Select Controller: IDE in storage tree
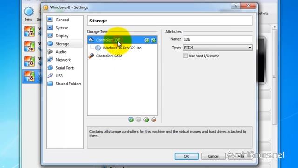Image resolution: width=298 pixels, height=168 pixels. coord(122,40)
